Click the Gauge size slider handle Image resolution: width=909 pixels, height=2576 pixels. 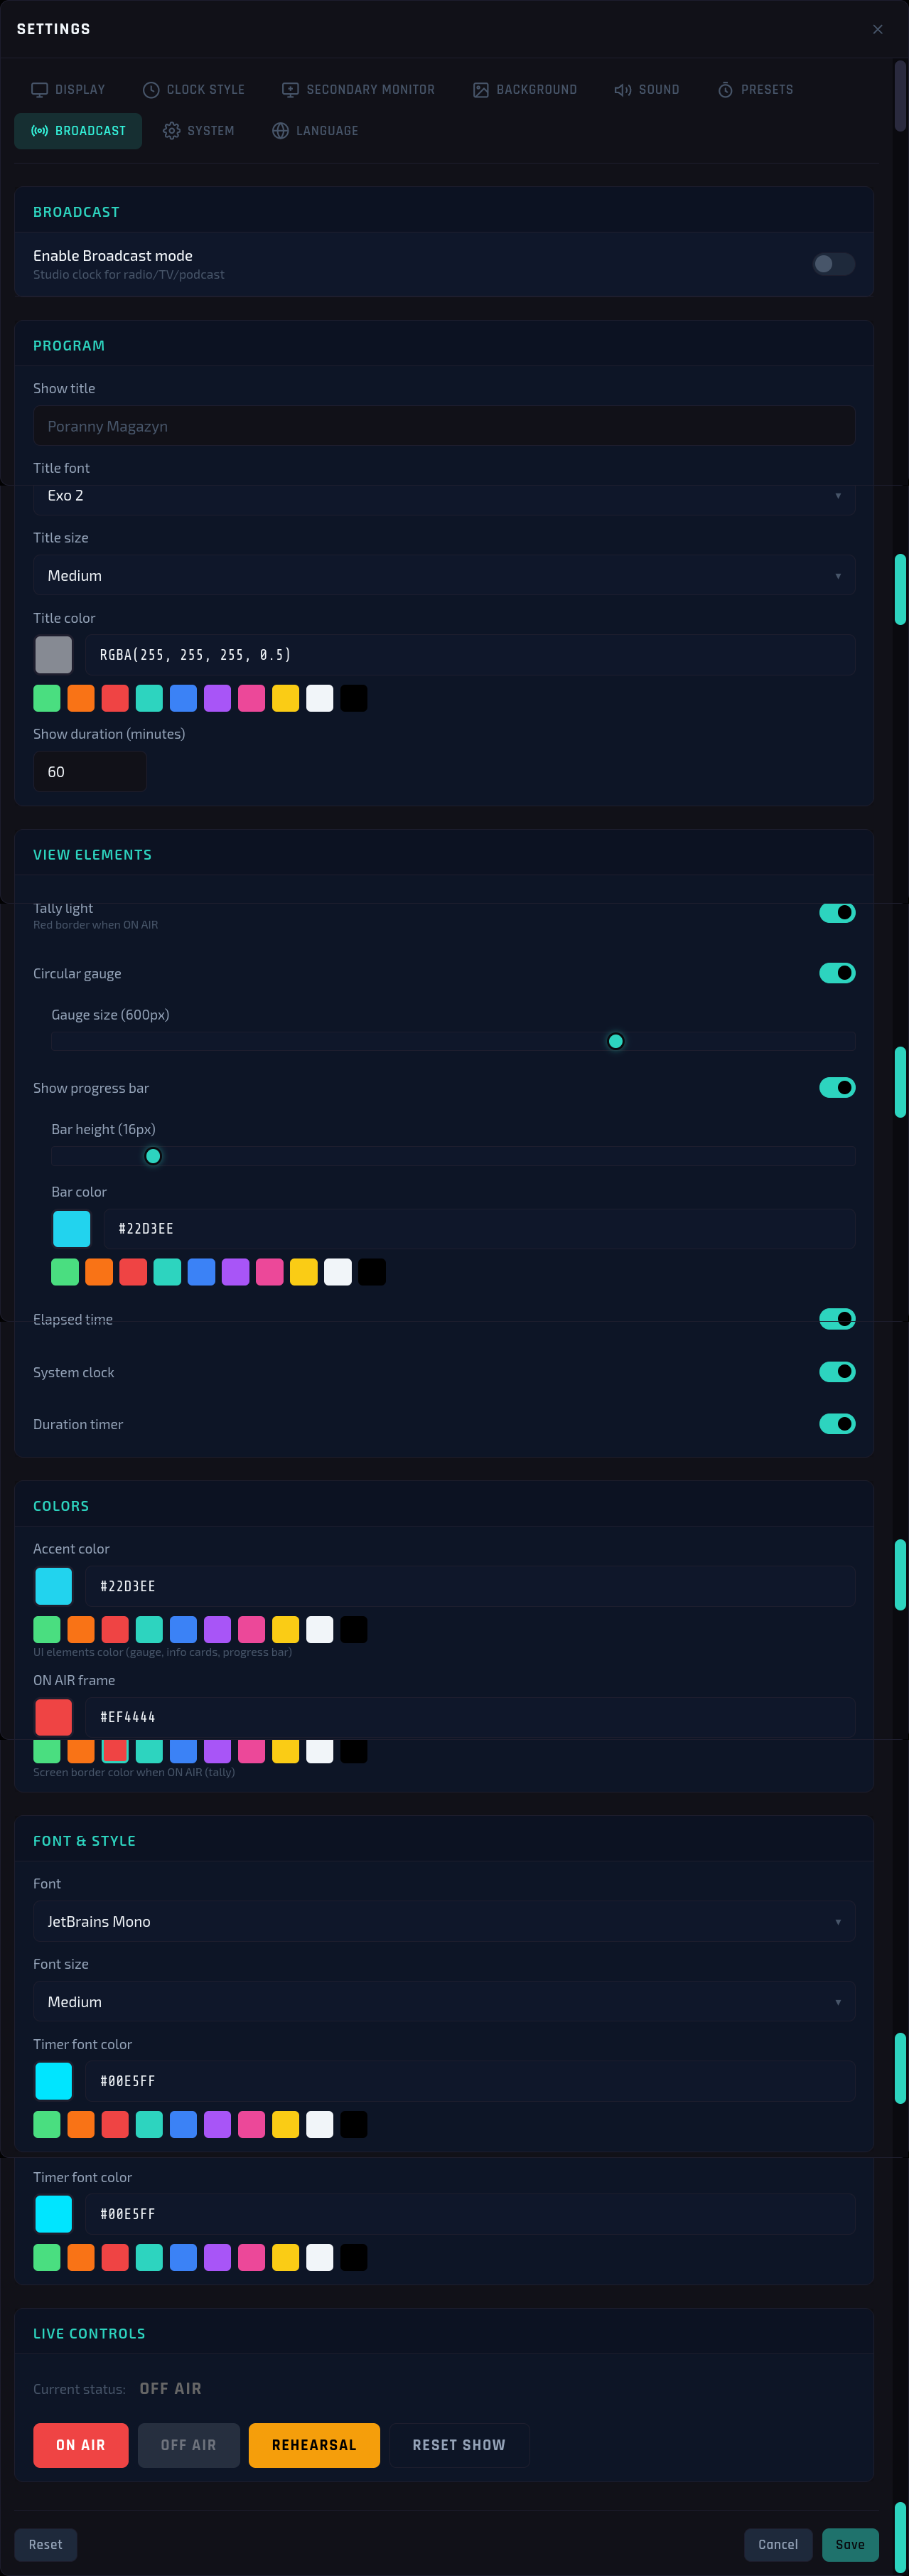616,1042
